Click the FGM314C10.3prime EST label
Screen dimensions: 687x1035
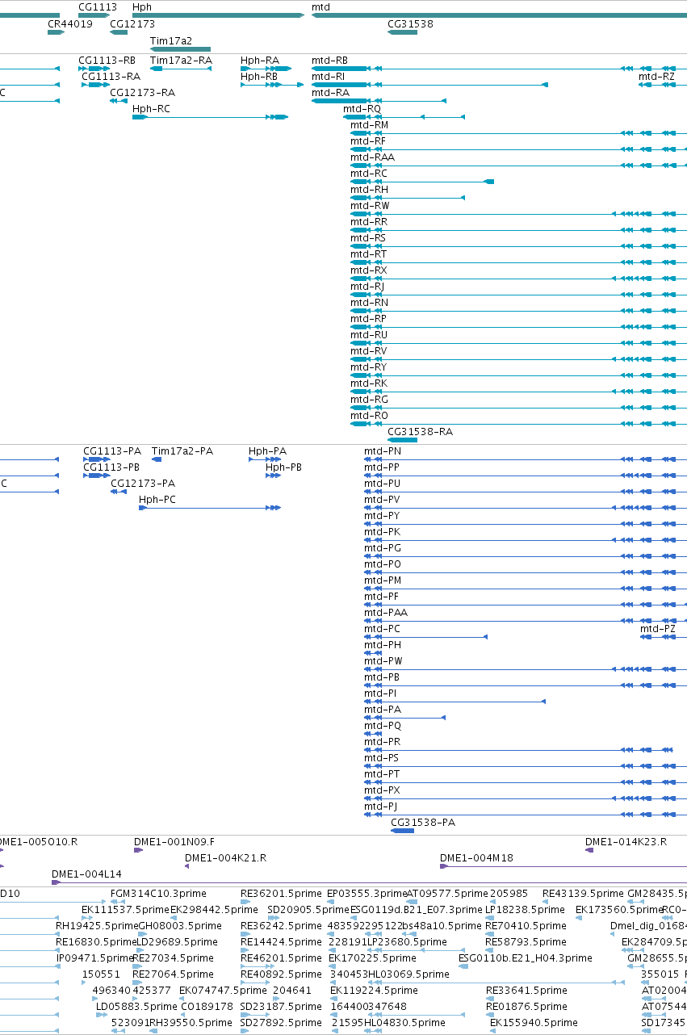pos(158,894)
